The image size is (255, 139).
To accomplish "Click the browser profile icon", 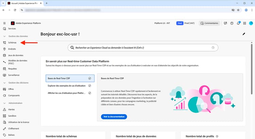I will pyautogui.click(x=246, y=10).
